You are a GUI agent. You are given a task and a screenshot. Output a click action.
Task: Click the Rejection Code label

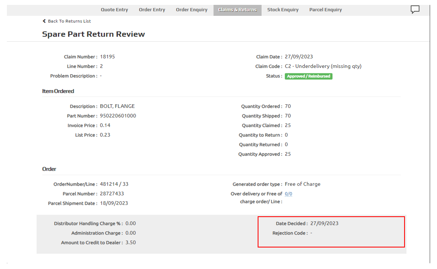pyautogui.click(x=290, y=233)
